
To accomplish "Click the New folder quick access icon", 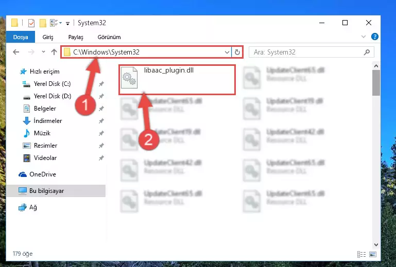I will (x=43, y=23).
